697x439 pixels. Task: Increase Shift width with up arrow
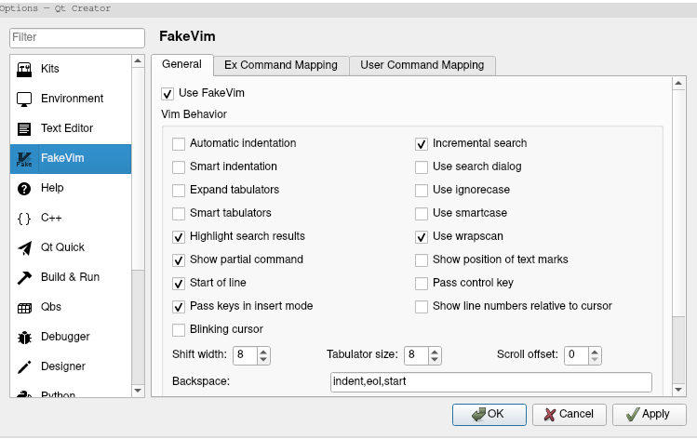click(x=263, y=352)
